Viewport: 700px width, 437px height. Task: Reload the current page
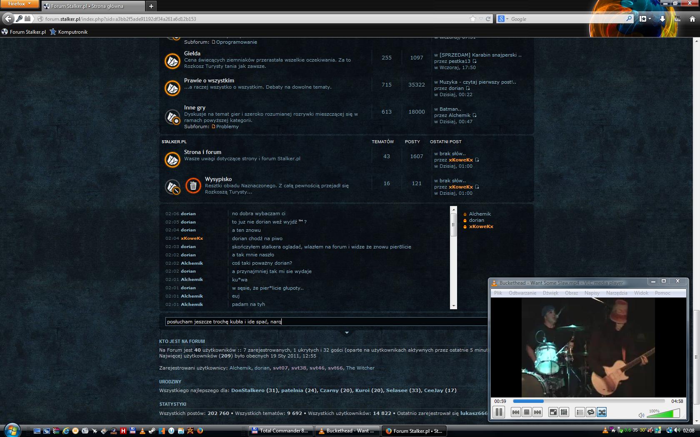click(x=488, y=19)
